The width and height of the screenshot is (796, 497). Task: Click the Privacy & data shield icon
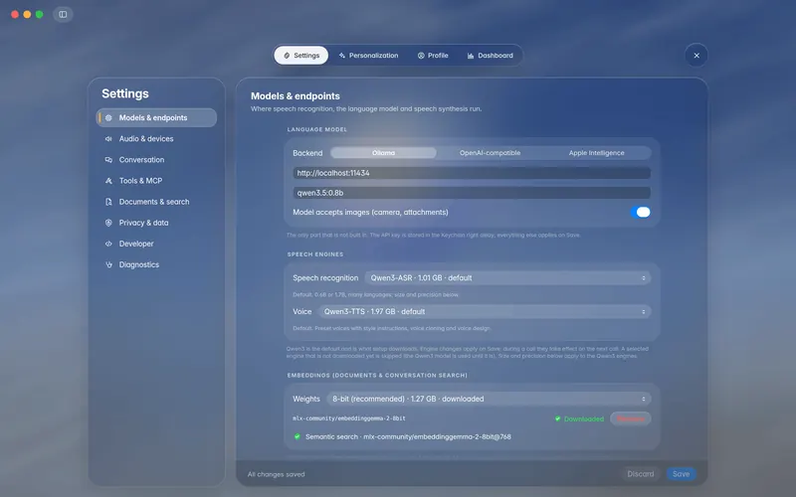[108, 223]
